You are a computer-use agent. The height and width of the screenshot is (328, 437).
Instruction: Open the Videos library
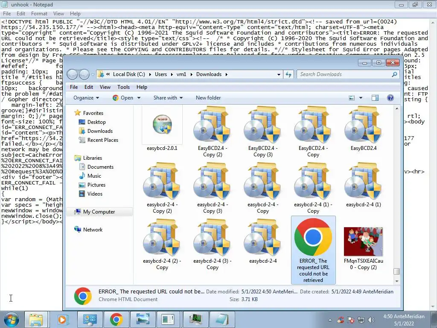coord(95,194)
